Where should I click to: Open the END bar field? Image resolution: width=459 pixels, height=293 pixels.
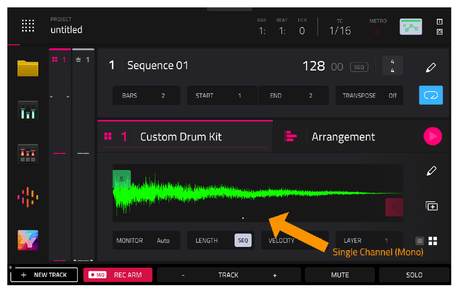click(293, 95)
